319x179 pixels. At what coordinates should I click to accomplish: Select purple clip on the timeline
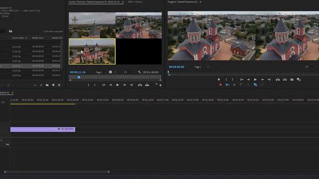[43, 129]
